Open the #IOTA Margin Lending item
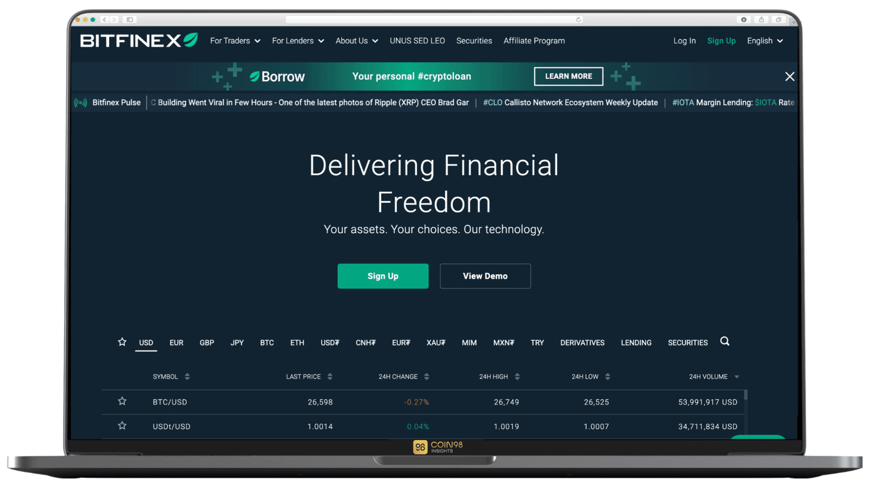The image size is (876, 493). [x=733, y=103]
